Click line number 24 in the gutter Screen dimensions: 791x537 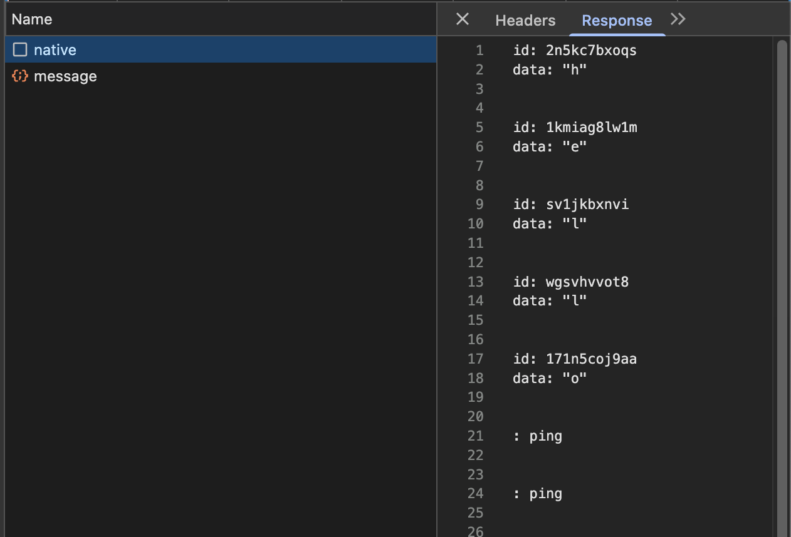[476, 493]
